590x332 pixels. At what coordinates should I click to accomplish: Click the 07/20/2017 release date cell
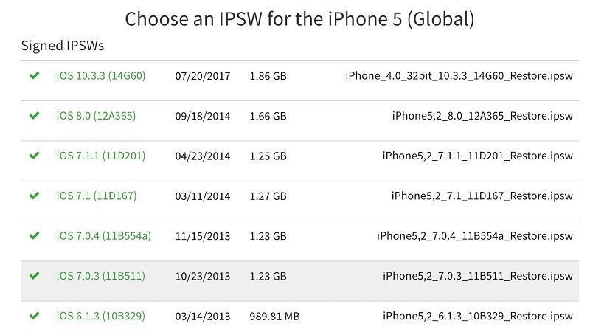tap(203, 76)
